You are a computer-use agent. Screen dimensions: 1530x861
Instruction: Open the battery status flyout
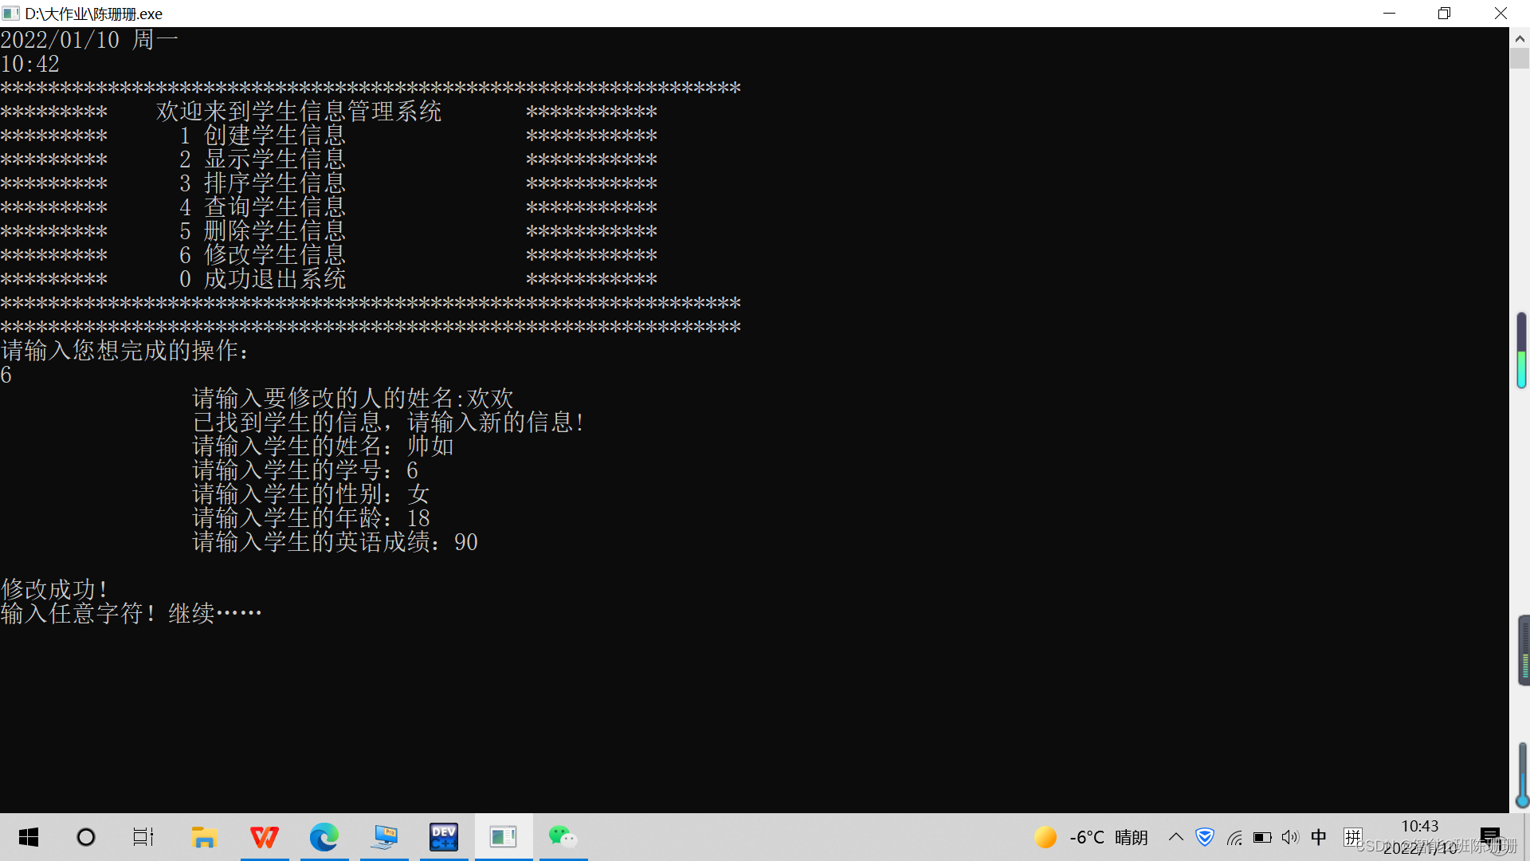[1262, 837]
